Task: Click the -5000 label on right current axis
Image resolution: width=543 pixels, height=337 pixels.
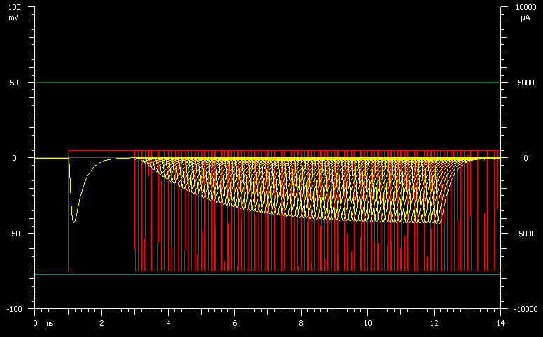Action: click(526, 234)
